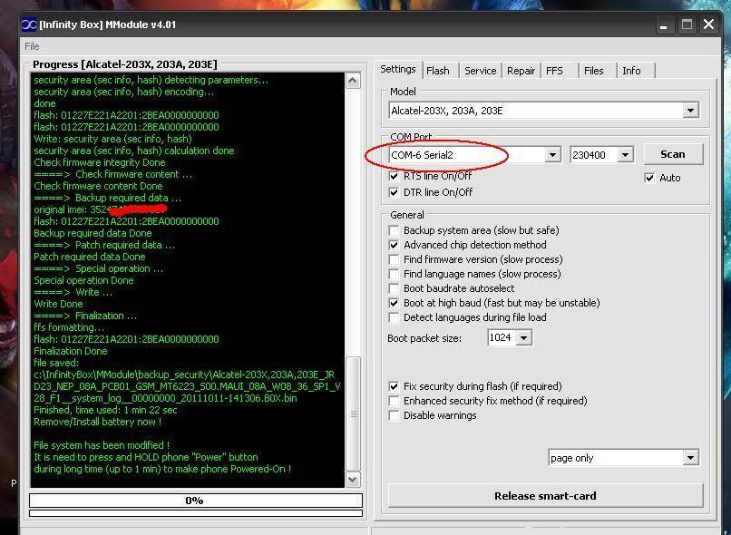Open the COM port dropdown
Screen dimensions: 731x535
(552, 155)
